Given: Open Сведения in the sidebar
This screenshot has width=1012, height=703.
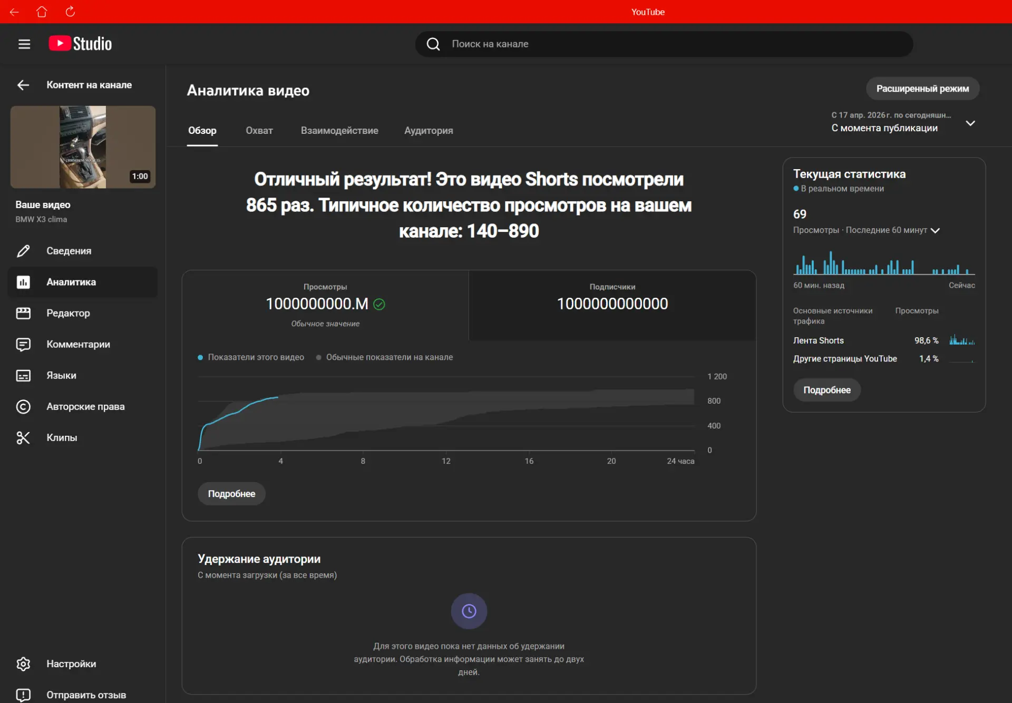Looking at the screenshot, I should click(83, 251).
